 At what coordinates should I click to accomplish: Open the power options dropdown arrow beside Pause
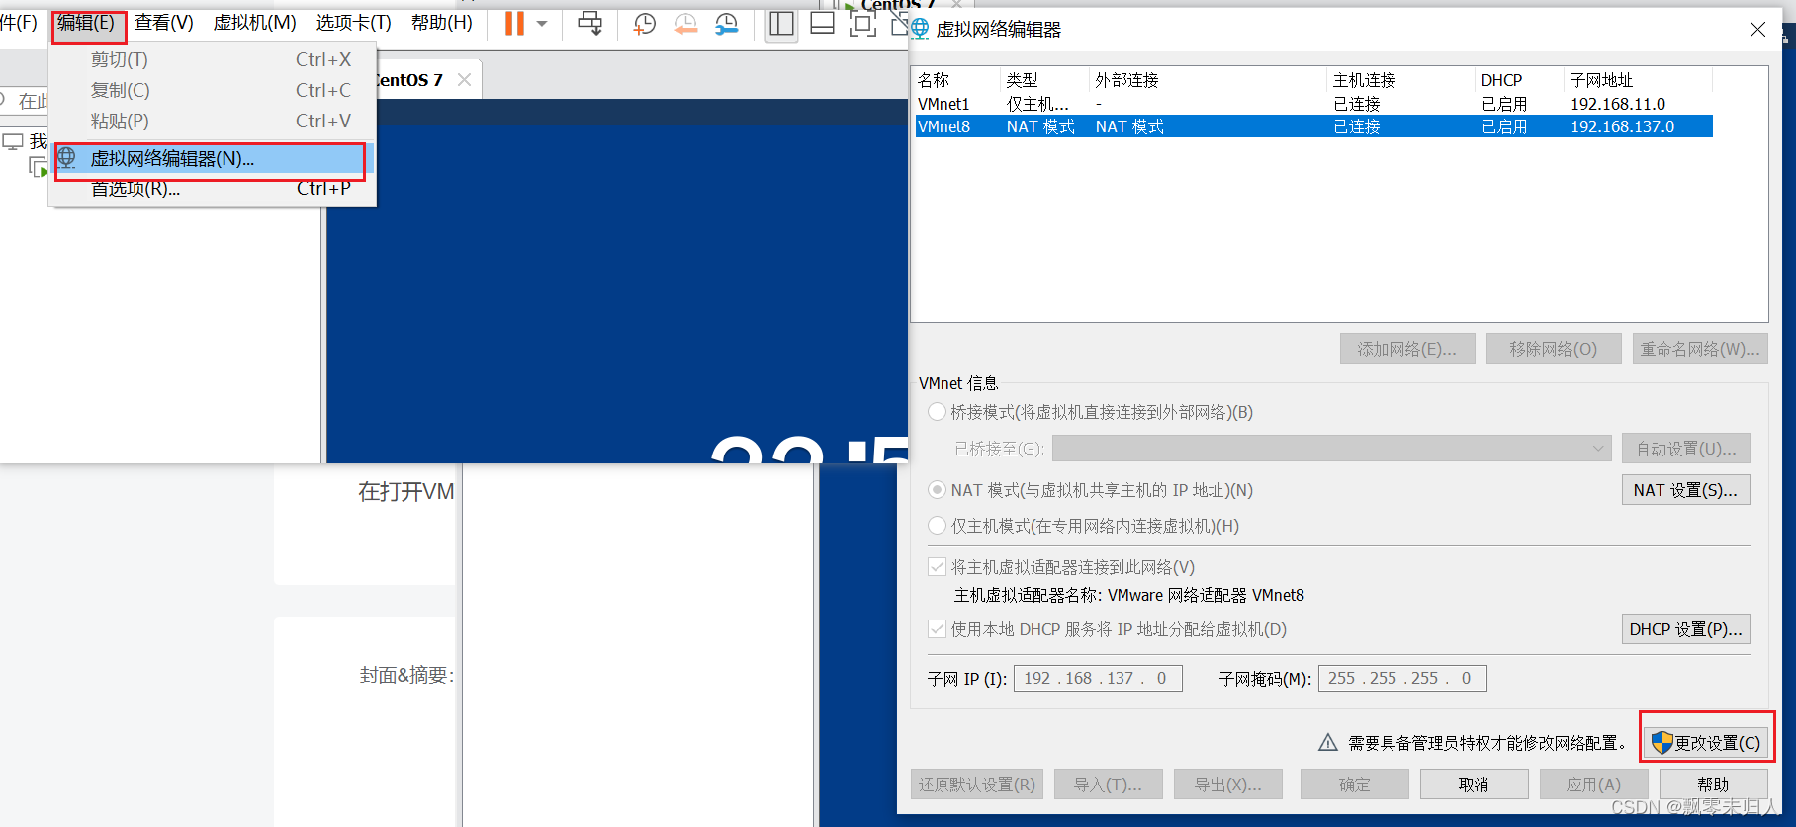coord(542,23)
